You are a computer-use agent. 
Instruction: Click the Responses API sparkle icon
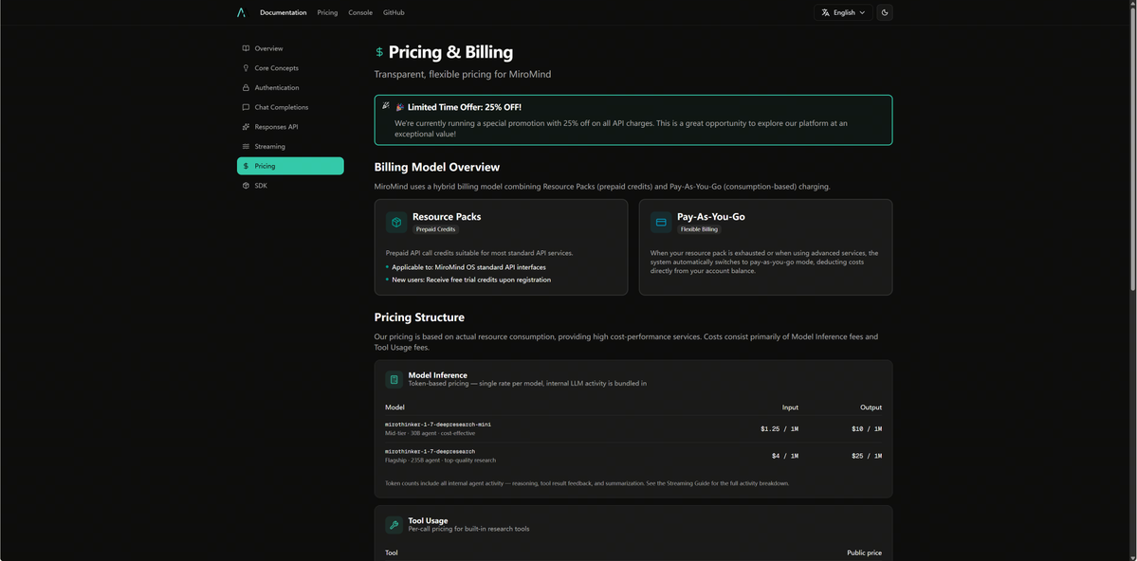tap(246, 127)
